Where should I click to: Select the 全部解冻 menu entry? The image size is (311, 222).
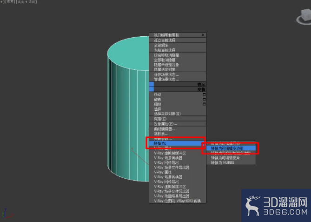[178, 45]
